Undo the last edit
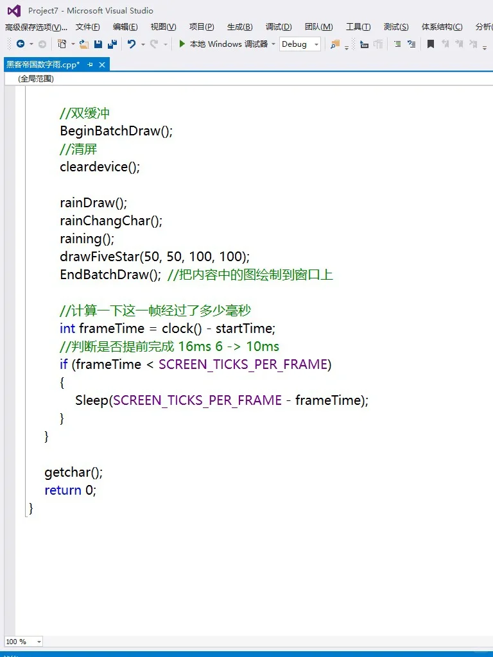493x657 pixels. [x=132, y=44]
